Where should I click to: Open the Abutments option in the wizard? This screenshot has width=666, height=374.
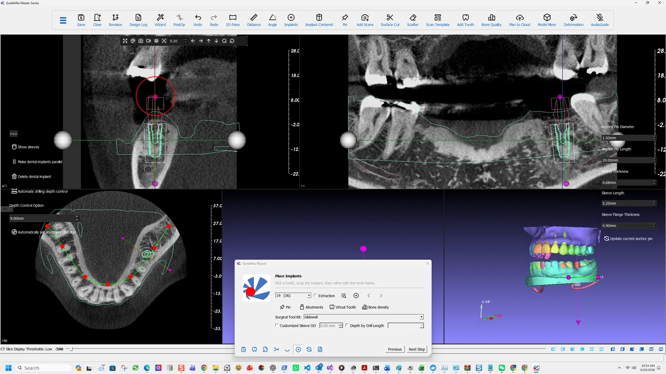click(x=311, y=307)
